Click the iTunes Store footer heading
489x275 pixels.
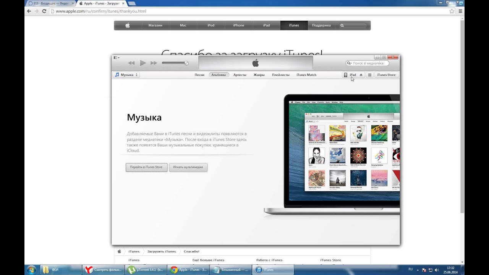click(330, 260)
